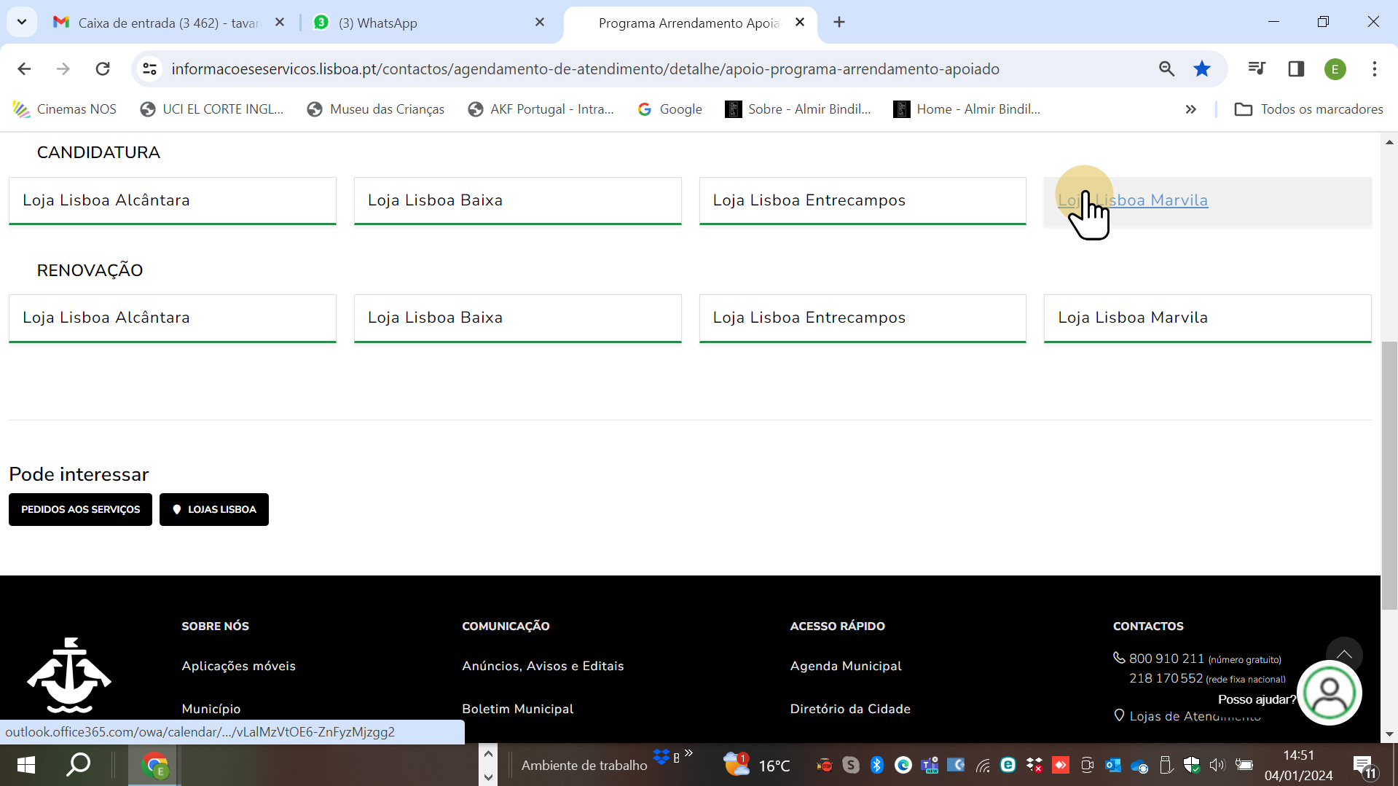Click the page vertical scrollbar thumb

[x=1389, y=473]
